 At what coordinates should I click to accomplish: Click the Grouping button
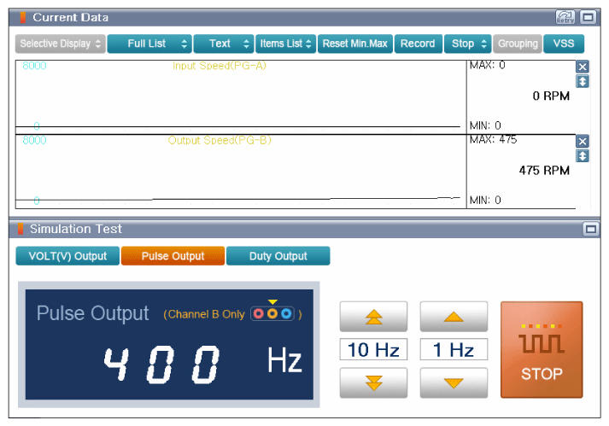518,44
